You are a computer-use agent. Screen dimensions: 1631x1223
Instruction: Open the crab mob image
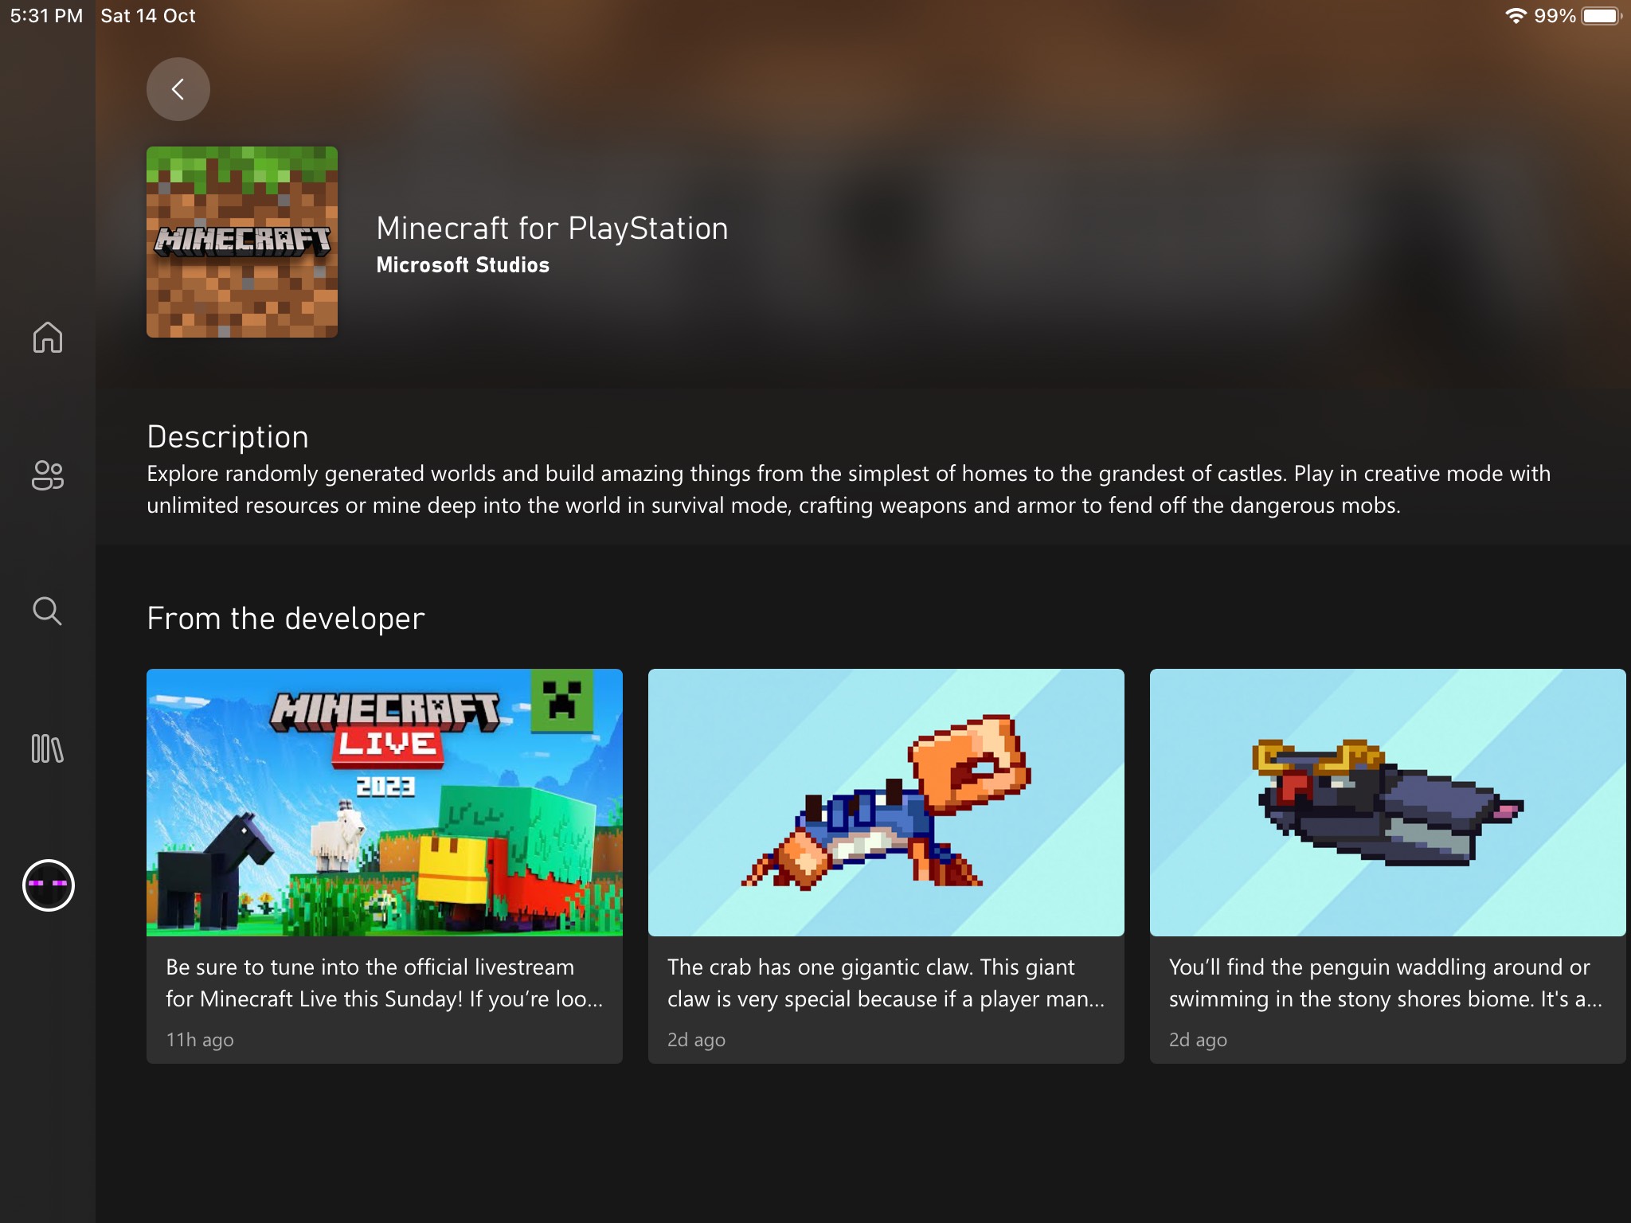[x=886, y=803]
